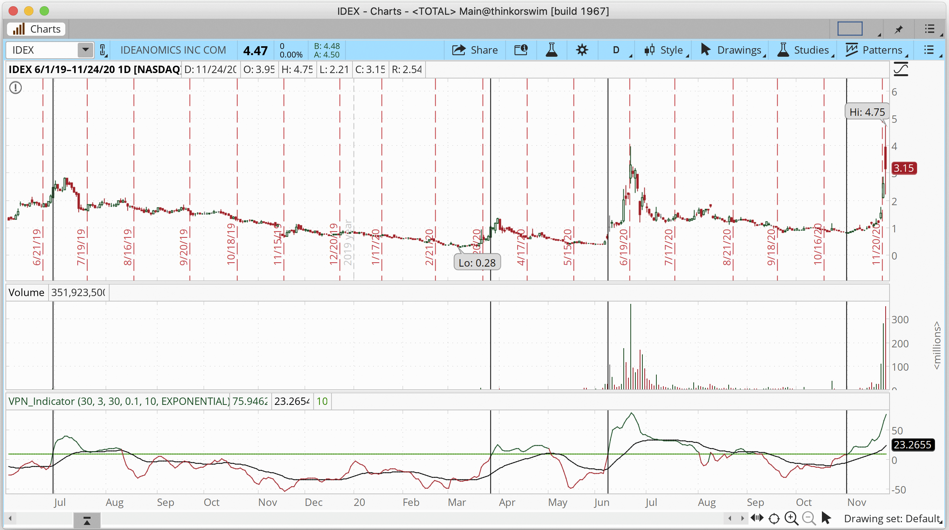Click the C: 3.15 close value
This screenshot has width=949, height=530.
[370, 70]
